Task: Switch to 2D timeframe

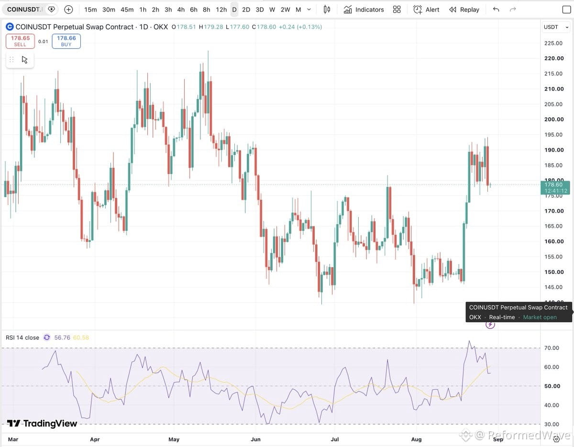Action: coord(246,10)
